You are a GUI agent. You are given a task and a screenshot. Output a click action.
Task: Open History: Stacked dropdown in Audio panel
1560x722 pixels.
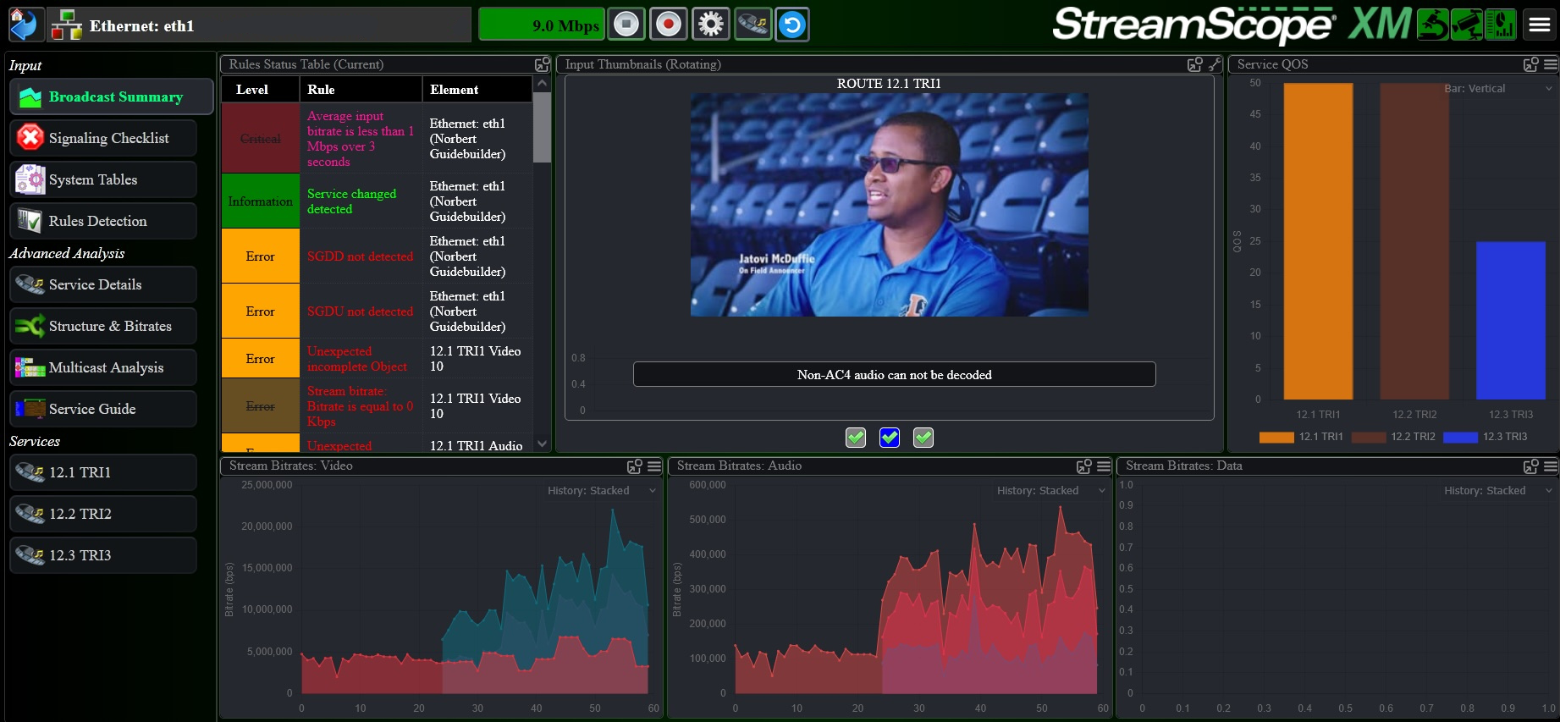[x=1051, y=491]
